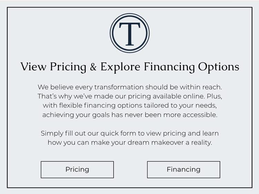Viewport: 259px width, 194px height.
Task: Click the word "reality." ending the text
Action: 202,143
